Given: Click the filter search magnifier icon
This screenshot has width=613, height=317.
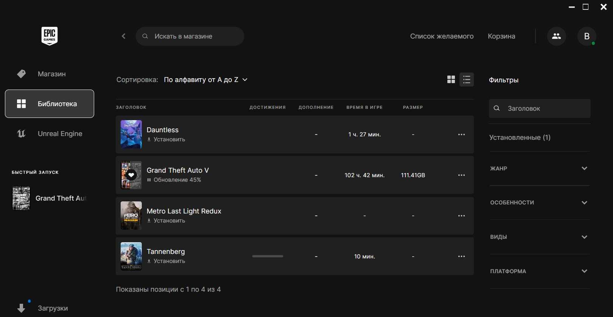Looking at the screenshot, I should (497, 108).
